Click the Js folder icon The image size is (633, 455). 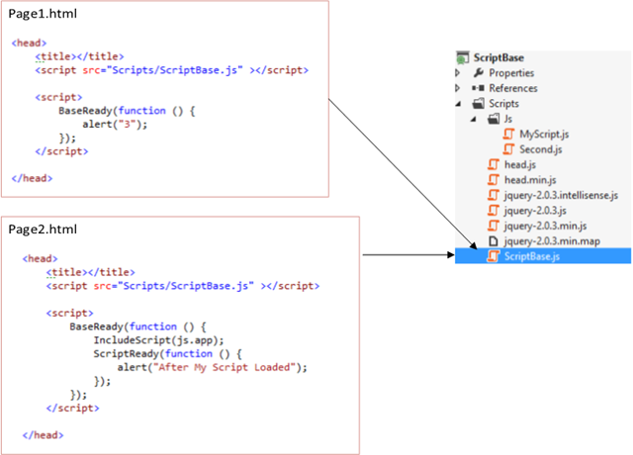494,119
